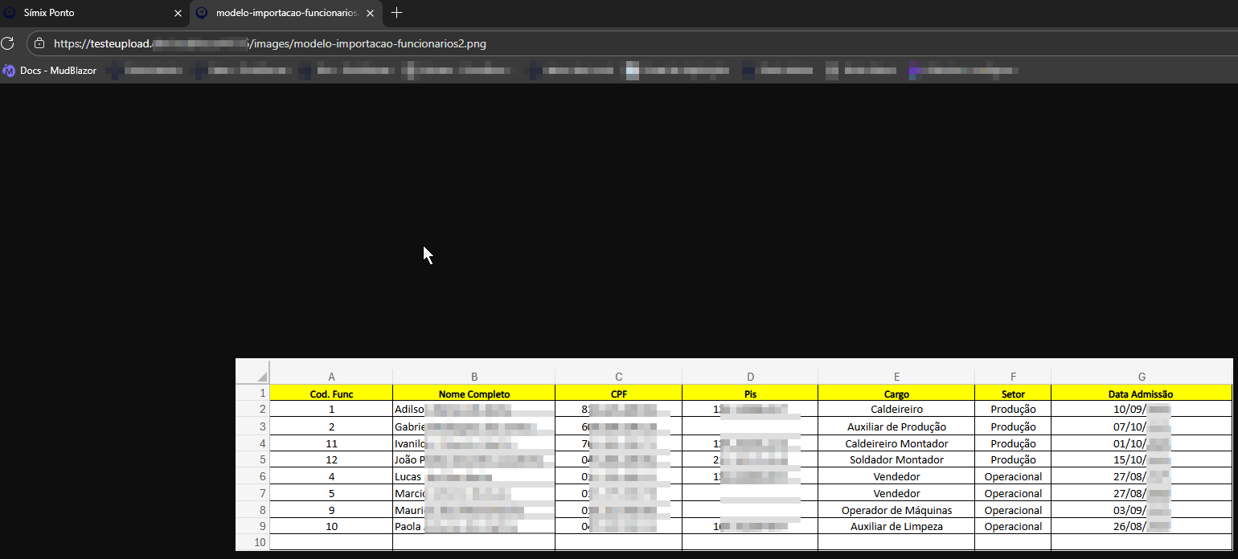Click 'Produção' Setor cell in row 5
The height and width of the screenshot is (559, 1238).
pos(1013,459)
